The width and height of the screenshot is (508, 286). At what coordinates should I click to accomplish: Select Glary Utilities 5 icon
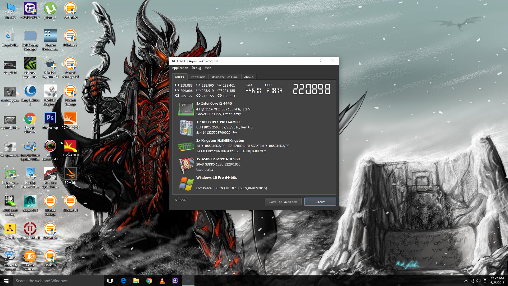30,95
